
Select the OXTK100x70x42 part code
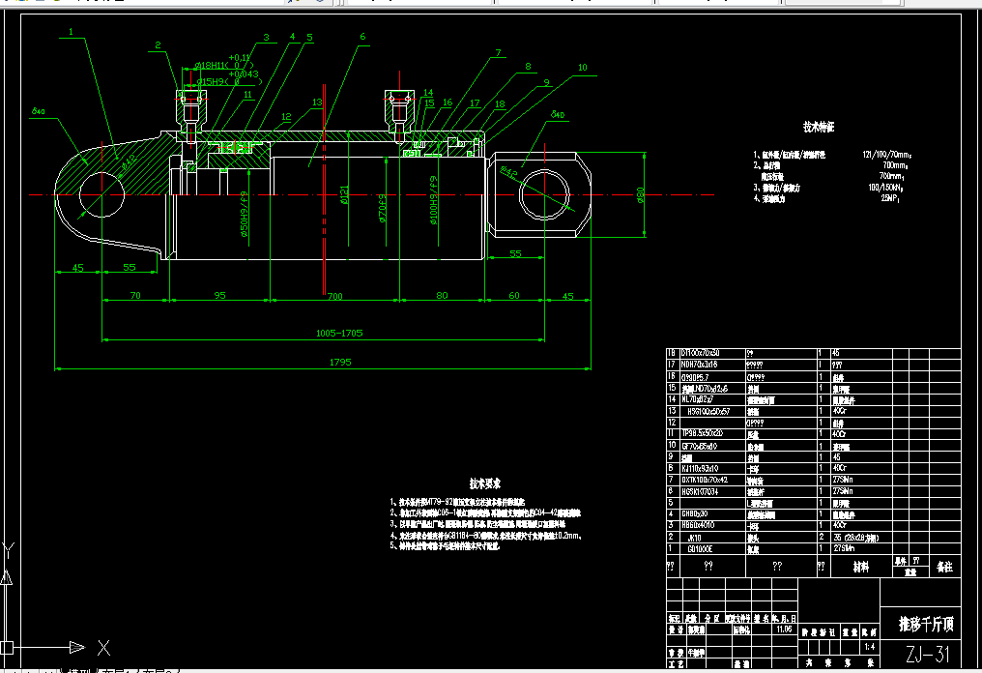tap(705, 480)
